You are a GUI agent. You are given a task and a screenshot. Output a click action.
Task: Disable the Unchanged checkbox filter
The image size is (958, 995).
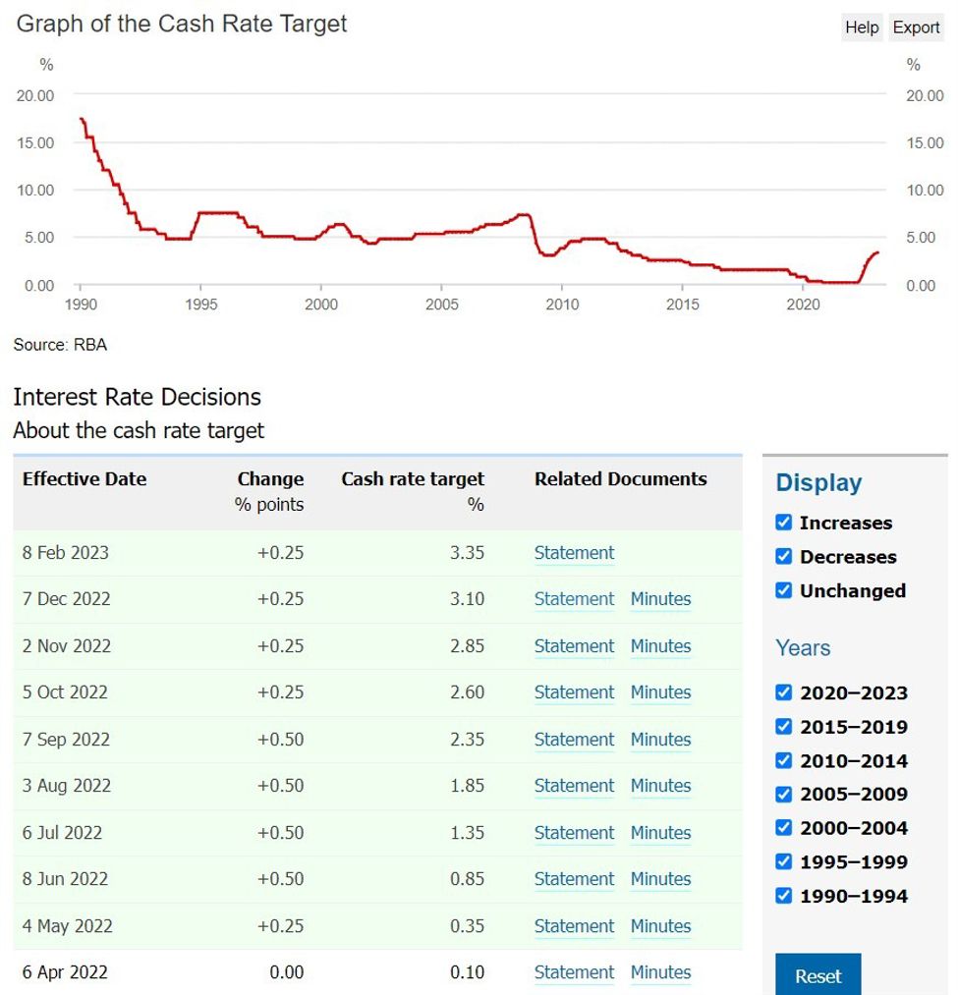click(783, 590)
